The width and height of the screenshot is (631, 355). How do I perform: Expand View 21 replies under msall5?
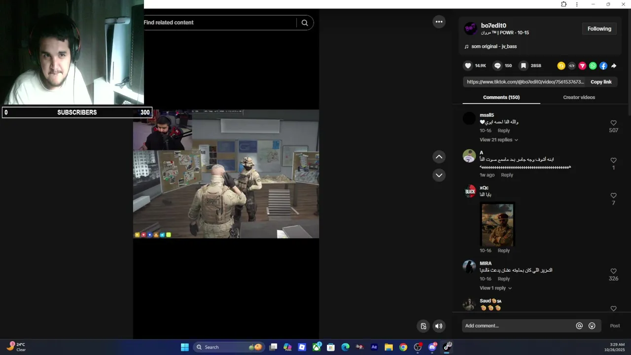pyautogui.click(x=498, y=140)
